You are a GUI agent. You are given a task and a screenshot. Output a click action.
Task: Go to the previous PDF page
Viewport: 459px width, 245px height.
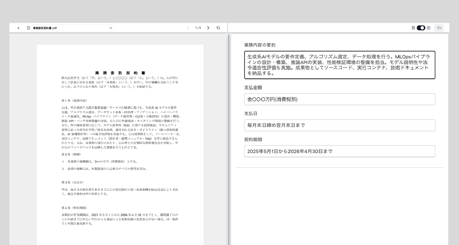click(188, 28)
